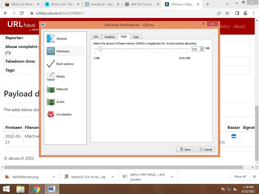Click the Bazaar column header
This screenshot has width=259, height=194.
[233, 127]
